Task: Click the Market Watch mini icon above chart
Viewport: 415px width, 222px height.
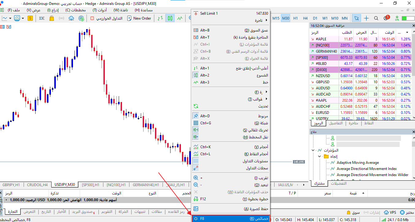Action: click(2, 27)
